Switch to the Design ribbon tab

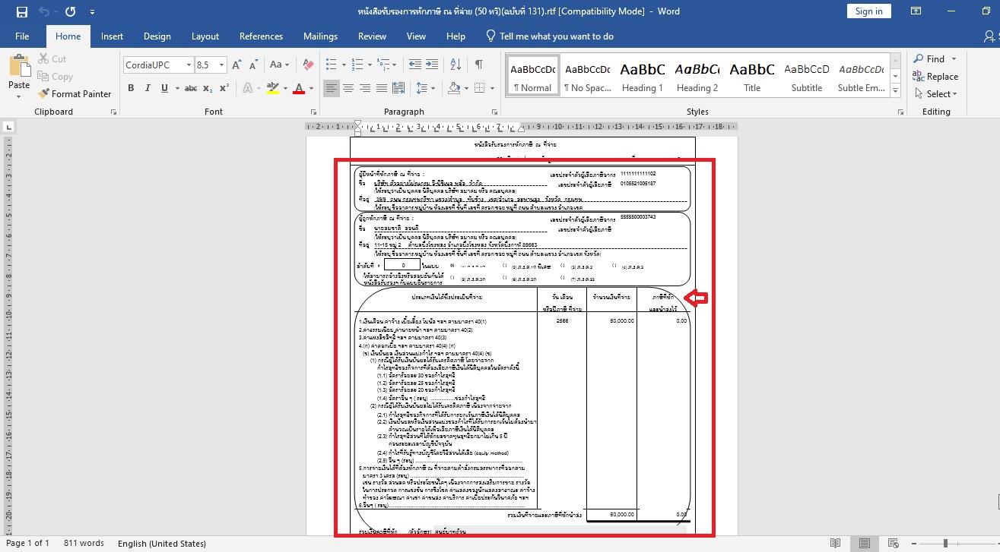[157, 36]
